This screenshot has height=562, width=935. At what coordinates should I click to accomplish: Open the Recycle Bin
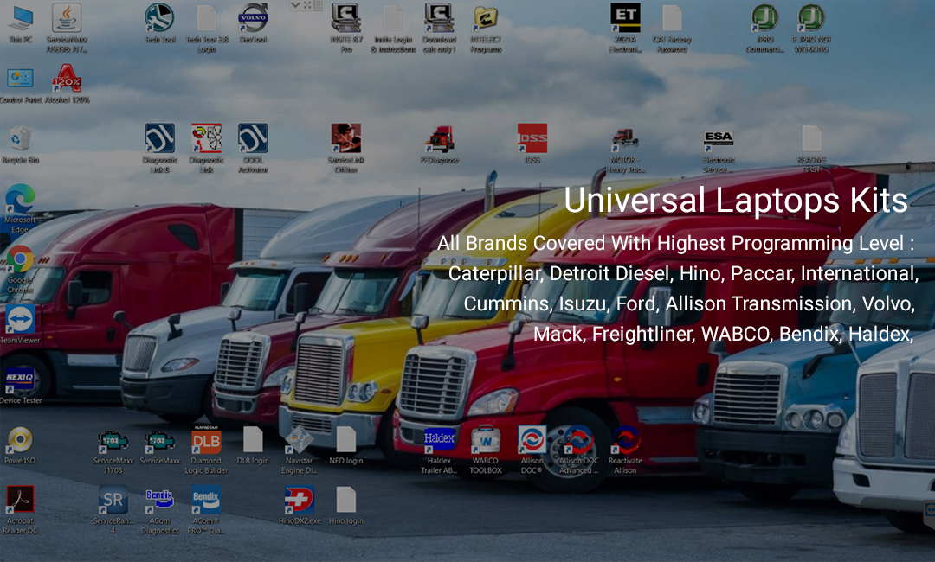click(20, 144)
